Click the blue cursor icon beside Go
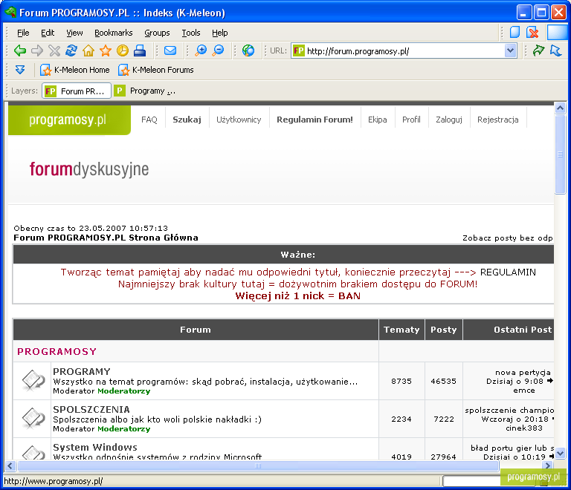 pyautogui.click(x=555, y=50)
